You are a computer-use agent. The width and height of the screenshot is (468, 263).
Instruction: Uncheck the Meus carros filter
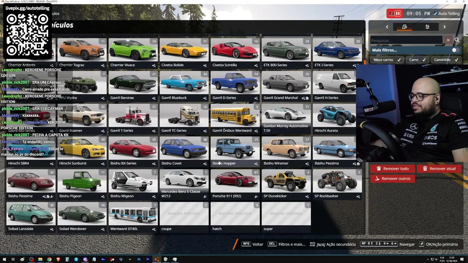pyautogui.click(x=387, y=60)
